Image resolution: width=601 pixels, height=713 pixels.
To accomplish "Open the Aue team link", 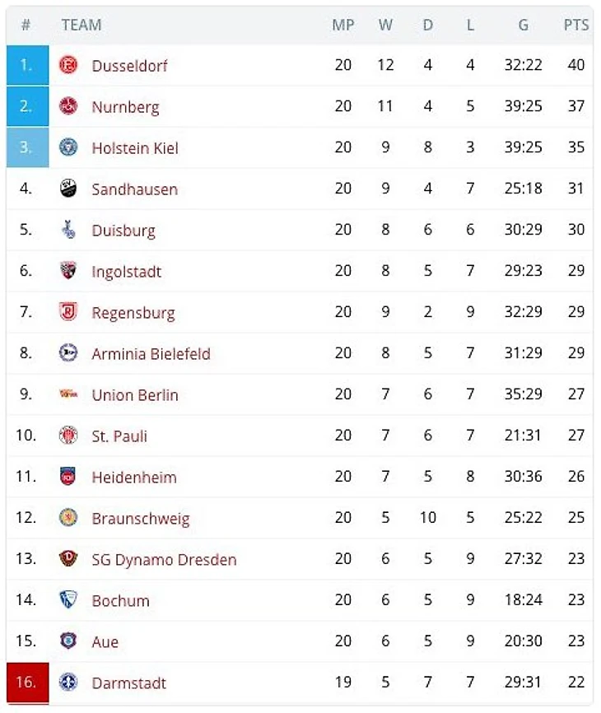I will (x=105, y=642).
